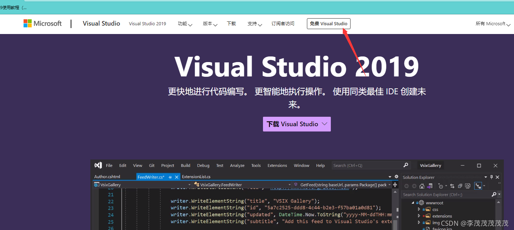514x230 pixels.
Task: Click the IDE Search (Ctrl+Q) box
Action: pos(371,165)
